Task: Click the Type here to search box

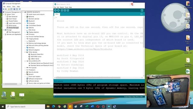Action: [x=25, y=107]
